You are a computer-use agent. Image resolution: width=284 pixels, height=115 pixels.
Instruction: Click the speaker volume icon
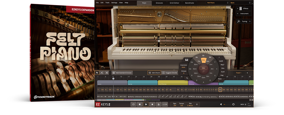coord(221,104)
